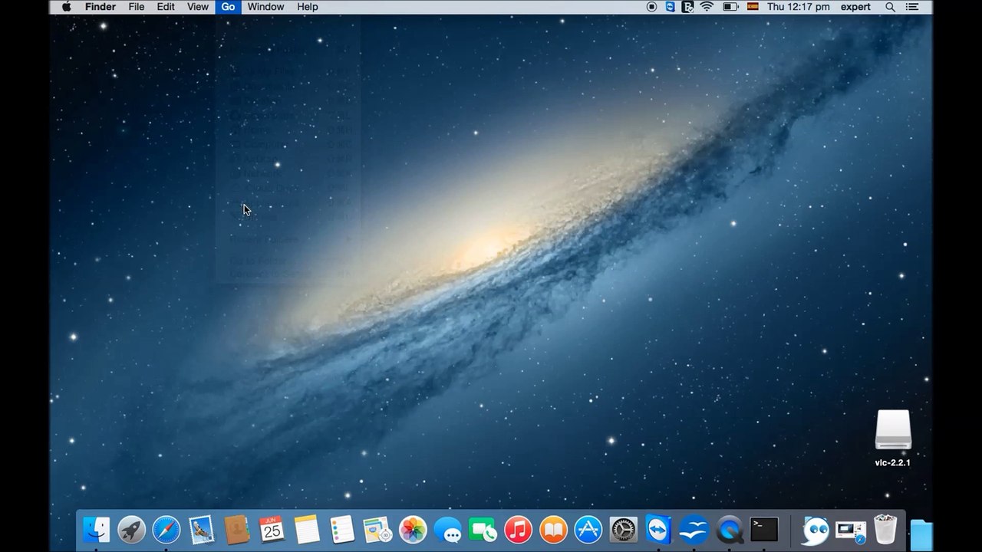
Task: Open Photos colorful flower icon
Action: point(413,530)
